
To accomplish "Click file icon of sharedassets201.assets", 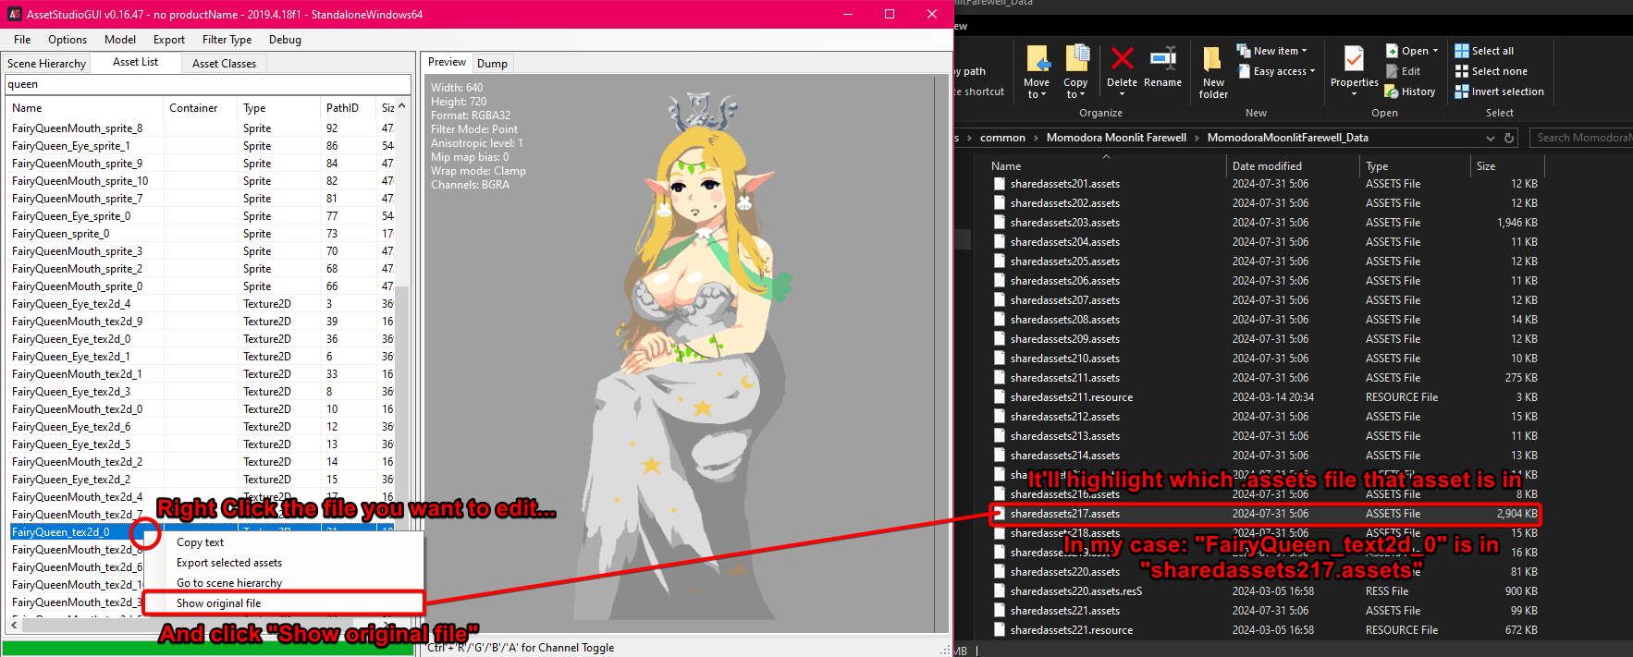I will 1000,184.
